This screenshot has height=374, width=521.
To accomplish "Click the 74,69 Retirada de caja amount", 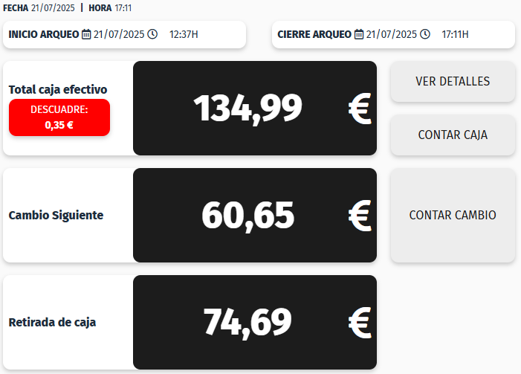I will [x=248, y=323].
